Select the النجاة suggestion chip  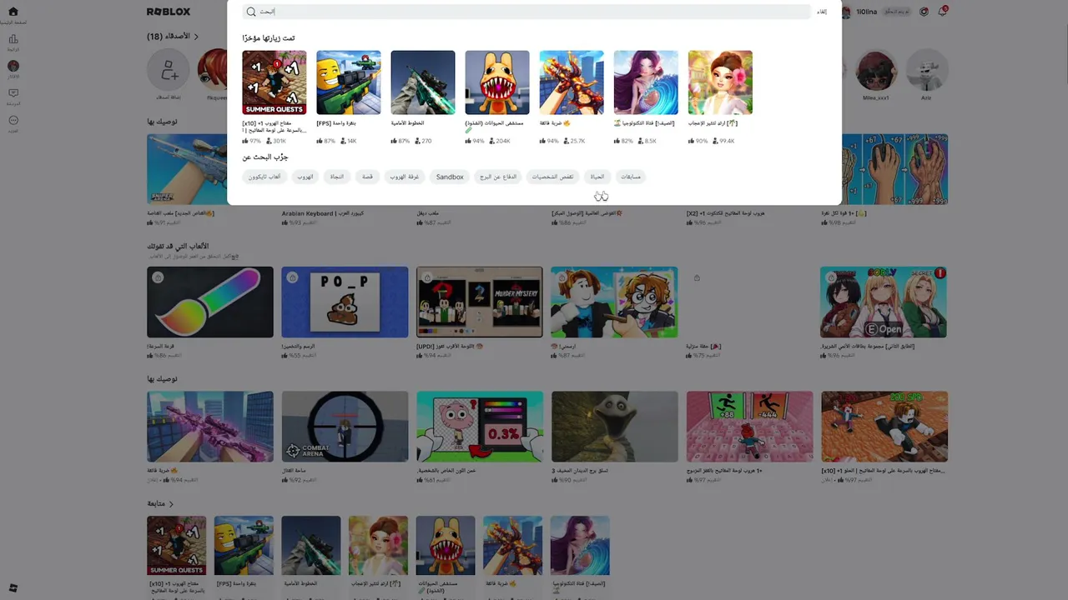click(337, 177)
